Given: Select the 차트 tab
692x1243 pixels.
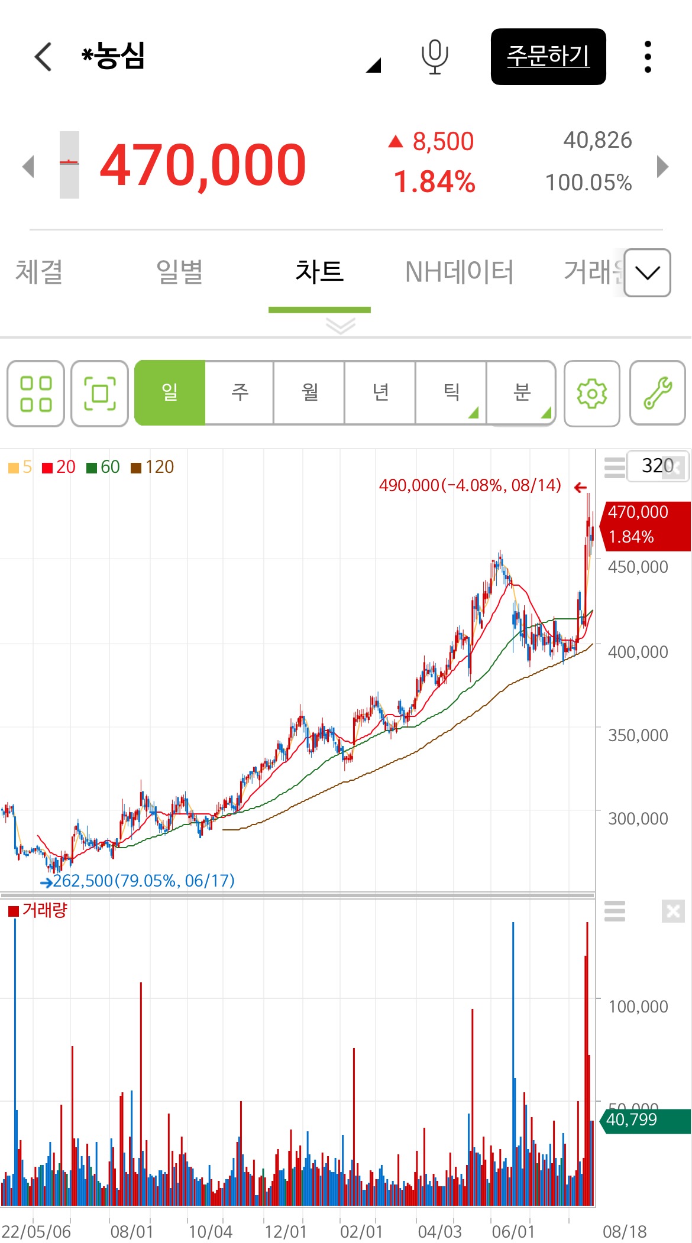Looking at the screenshot, I should (319, 272).
